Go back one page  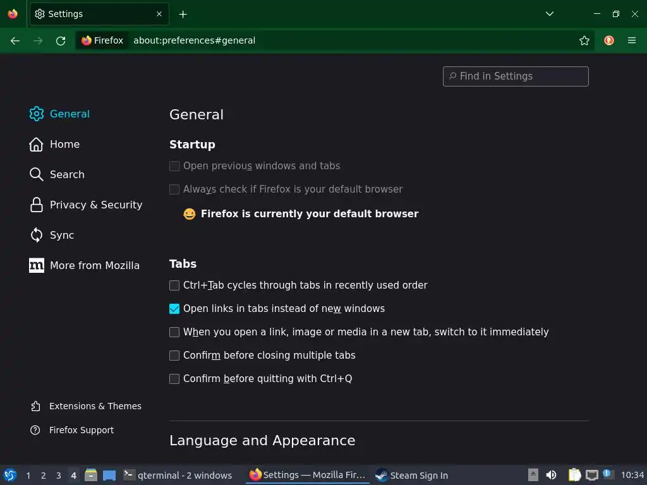click(x=15, y=40)
